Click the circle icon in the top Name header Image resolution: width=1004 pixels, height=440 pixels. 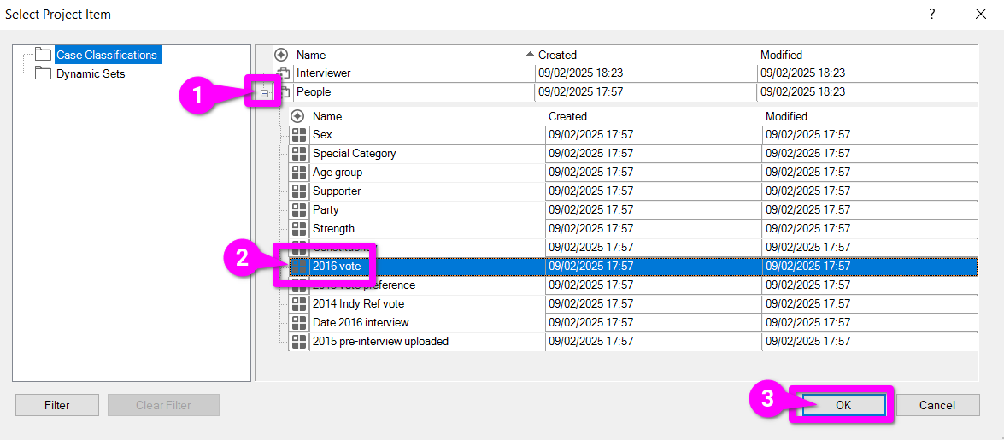coord(281,55)
